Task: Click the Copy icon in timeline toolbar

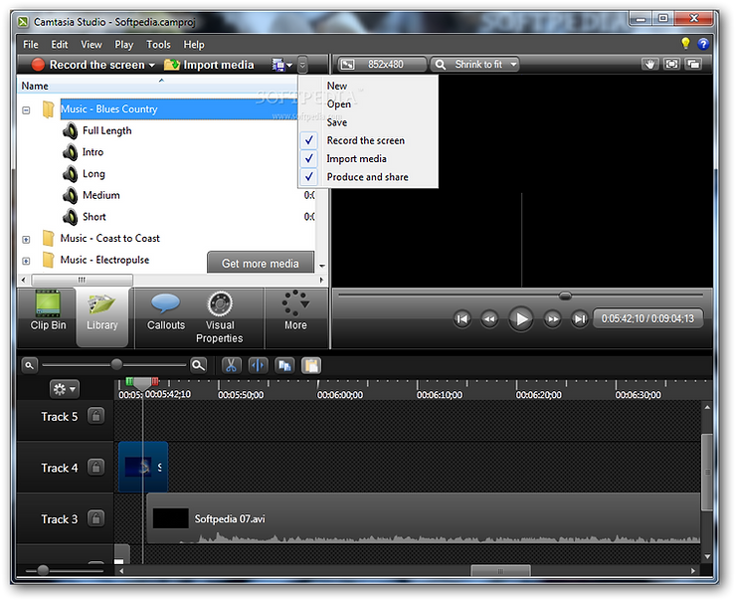Action: [x=284, y=365]
